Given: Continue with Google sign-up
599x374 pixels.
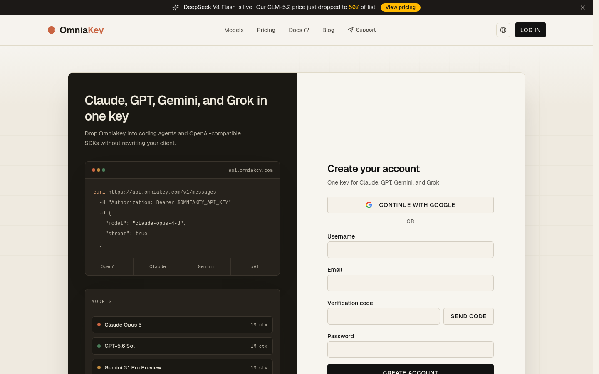Looking at the screenshot, I should tap(411, 205).
